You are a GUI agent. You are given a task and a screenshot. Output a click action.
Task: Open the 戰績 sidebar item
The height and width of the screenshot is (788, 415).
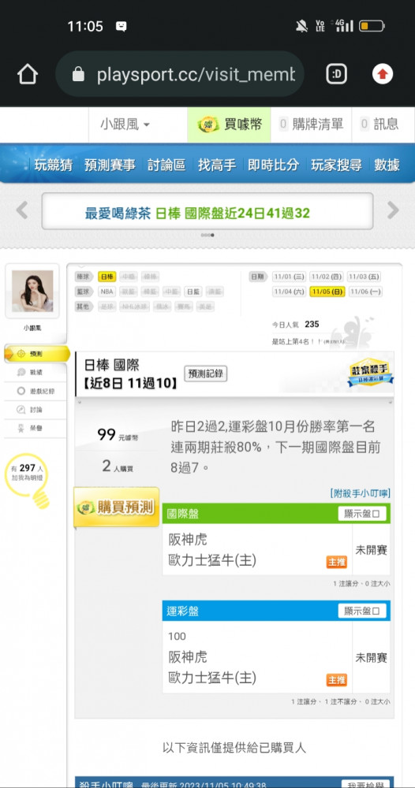(36, 373)
